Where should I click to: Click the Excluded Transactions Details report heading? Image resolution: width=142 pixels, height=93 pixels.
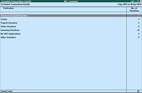[15, 4]
